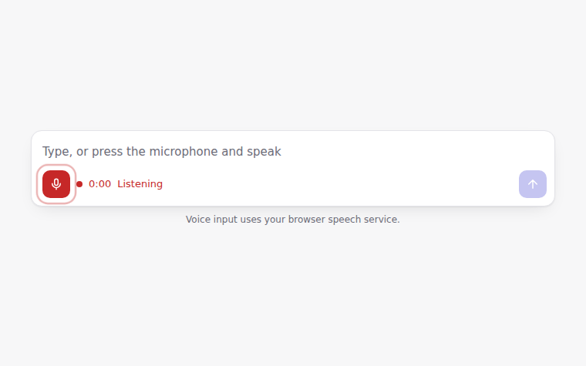This screenshot has width=586, height=366.
Task: Click the red recording indicator dot
Action: pyautogui.click(x=79, y=184)
